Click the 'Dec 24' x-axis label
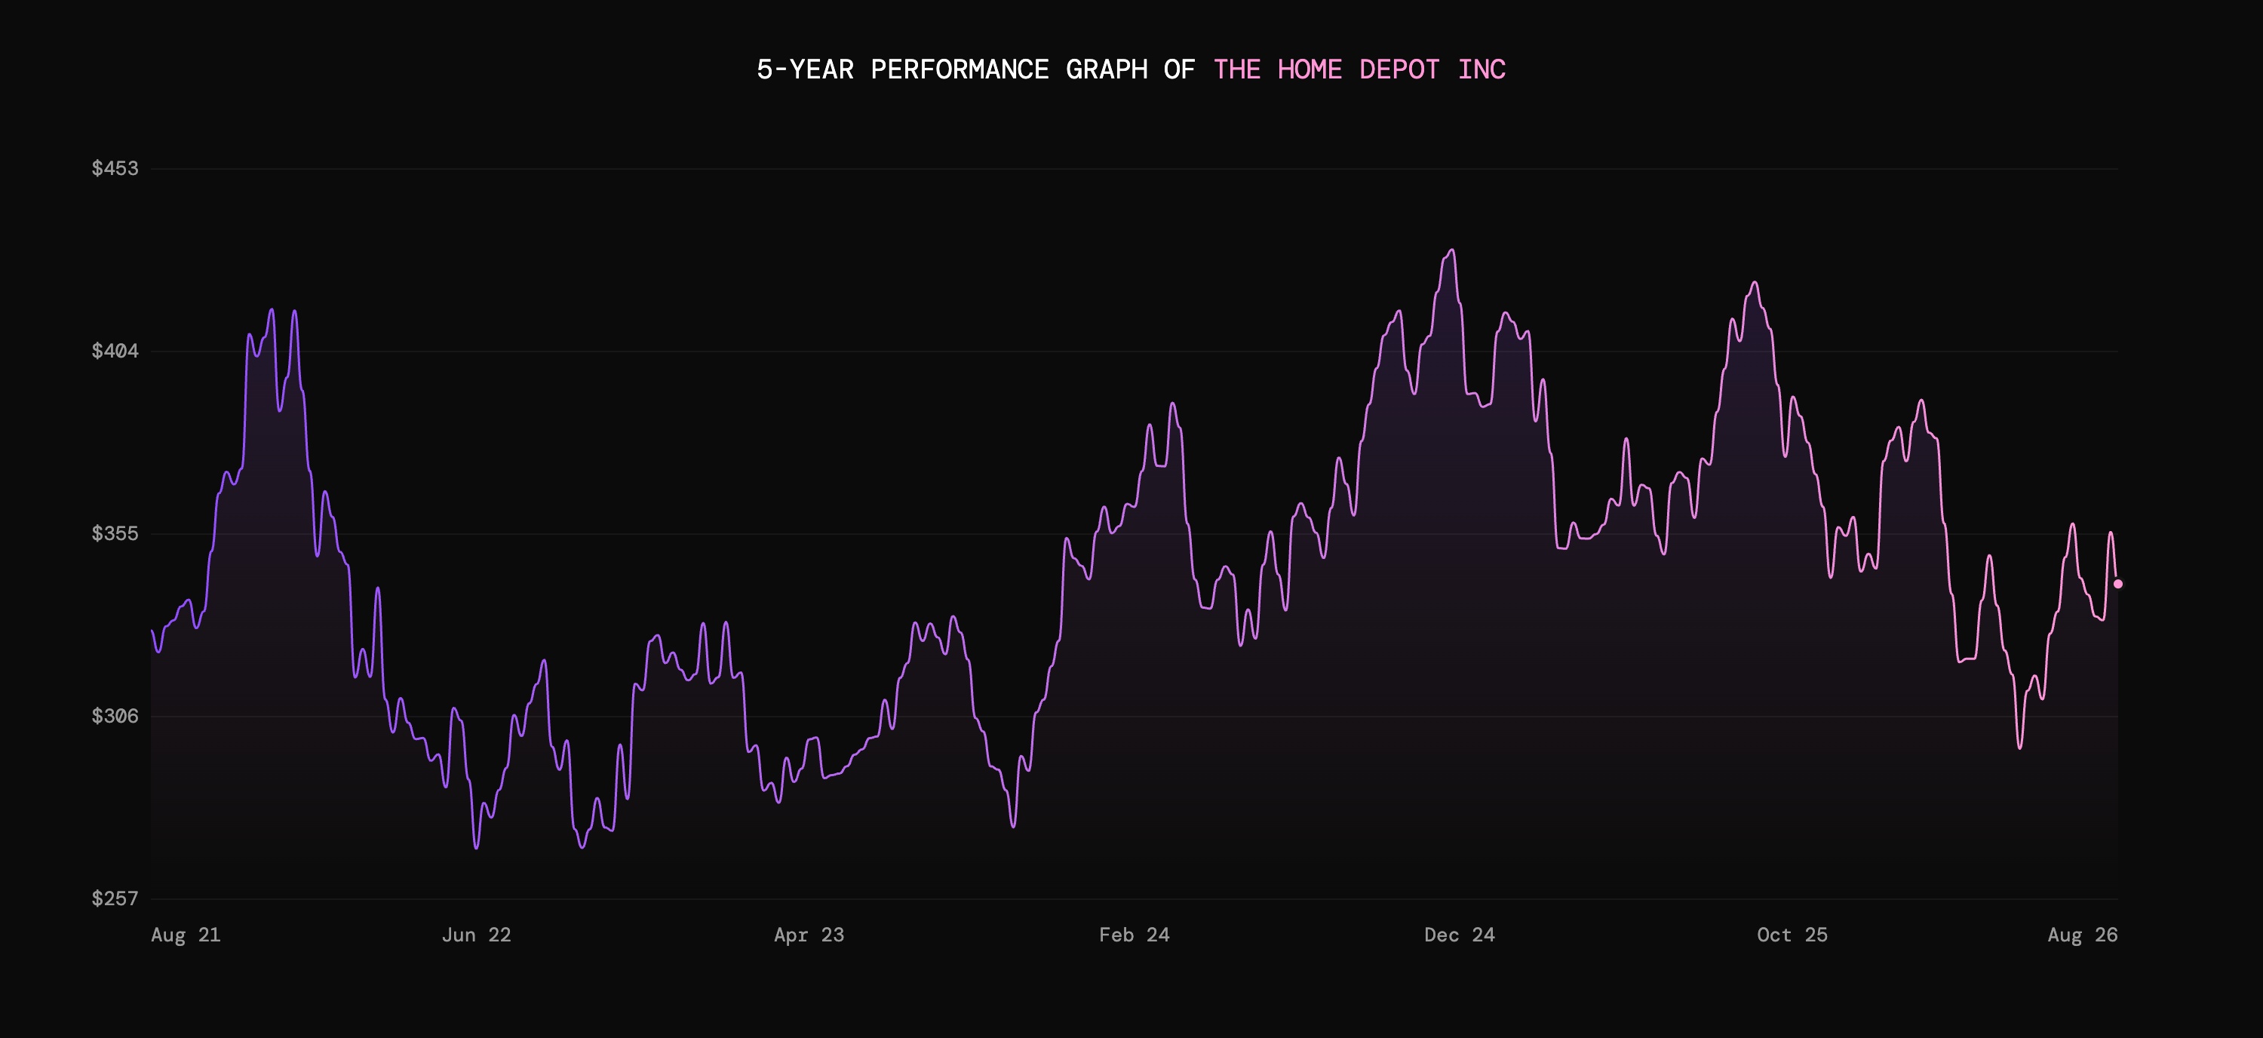This screenshot has width=2263, height=1038. pos(1459,935)
